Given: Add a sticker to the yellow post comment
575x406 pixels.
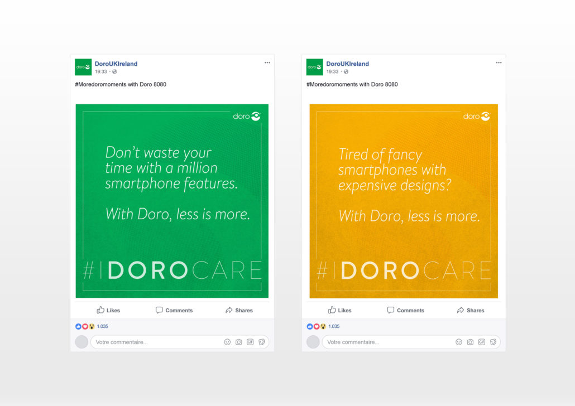Looking at the screenshot, I should pyautogui.click(x=493, y=342).
